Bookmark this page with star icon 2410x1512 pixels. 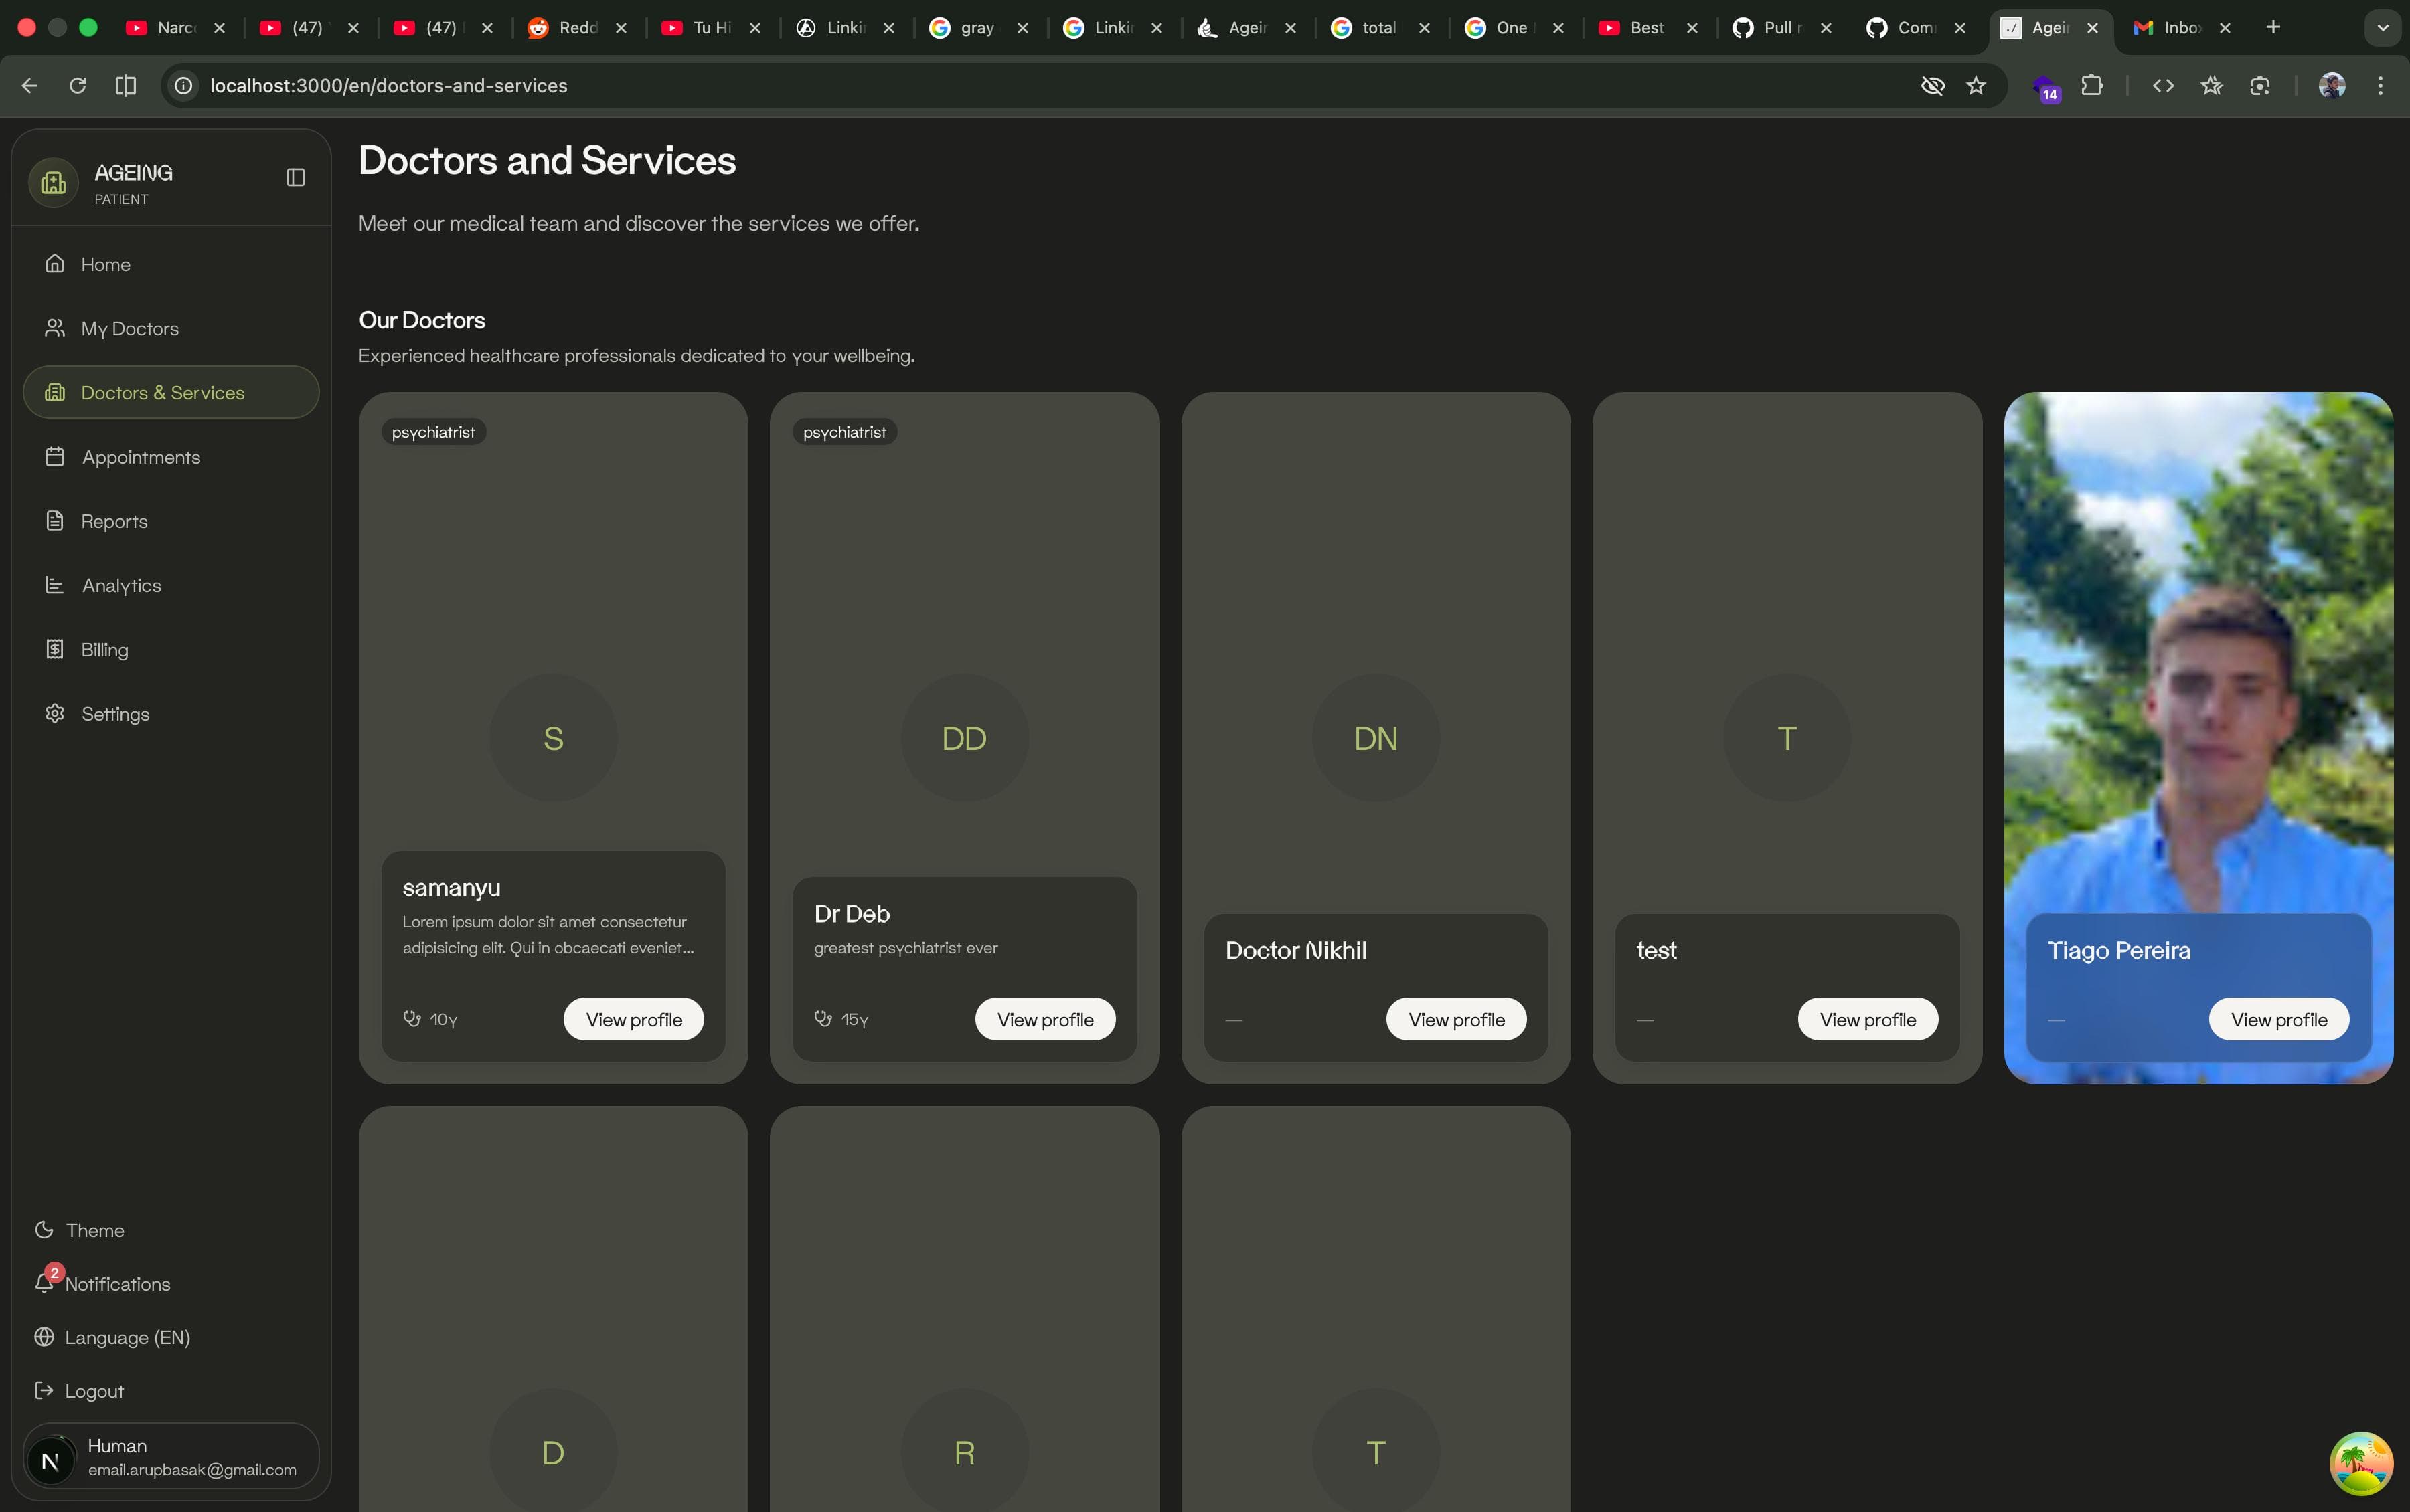[1976, 86]
